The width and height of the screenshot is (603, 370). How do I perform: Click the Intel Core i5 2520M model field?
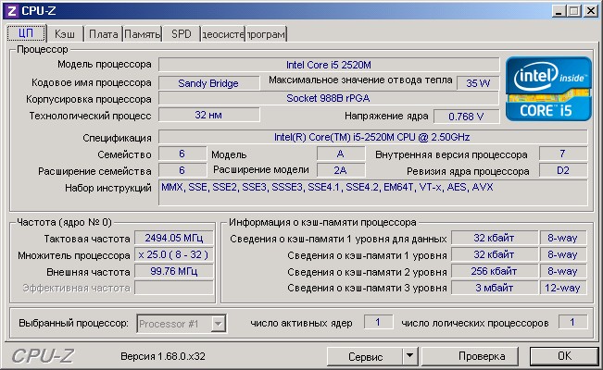point(329,65)
